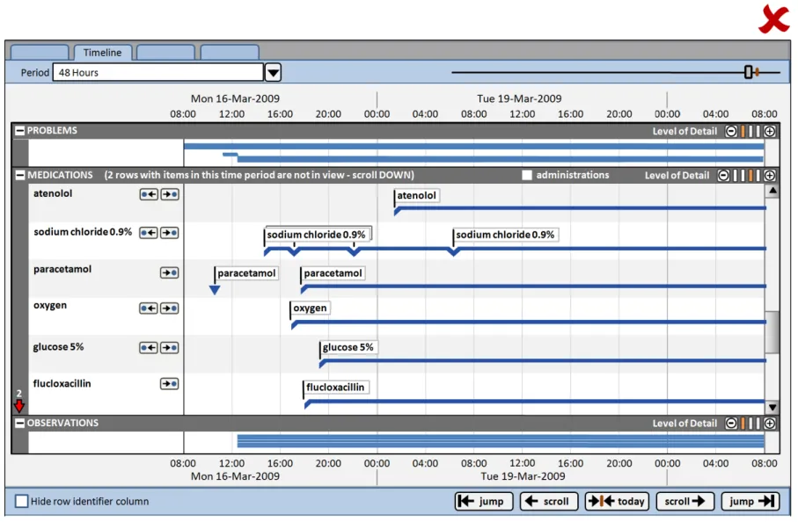Click flucloxacillin next occurrence arrow icon

pyautogui.click(x=170, y=384)
